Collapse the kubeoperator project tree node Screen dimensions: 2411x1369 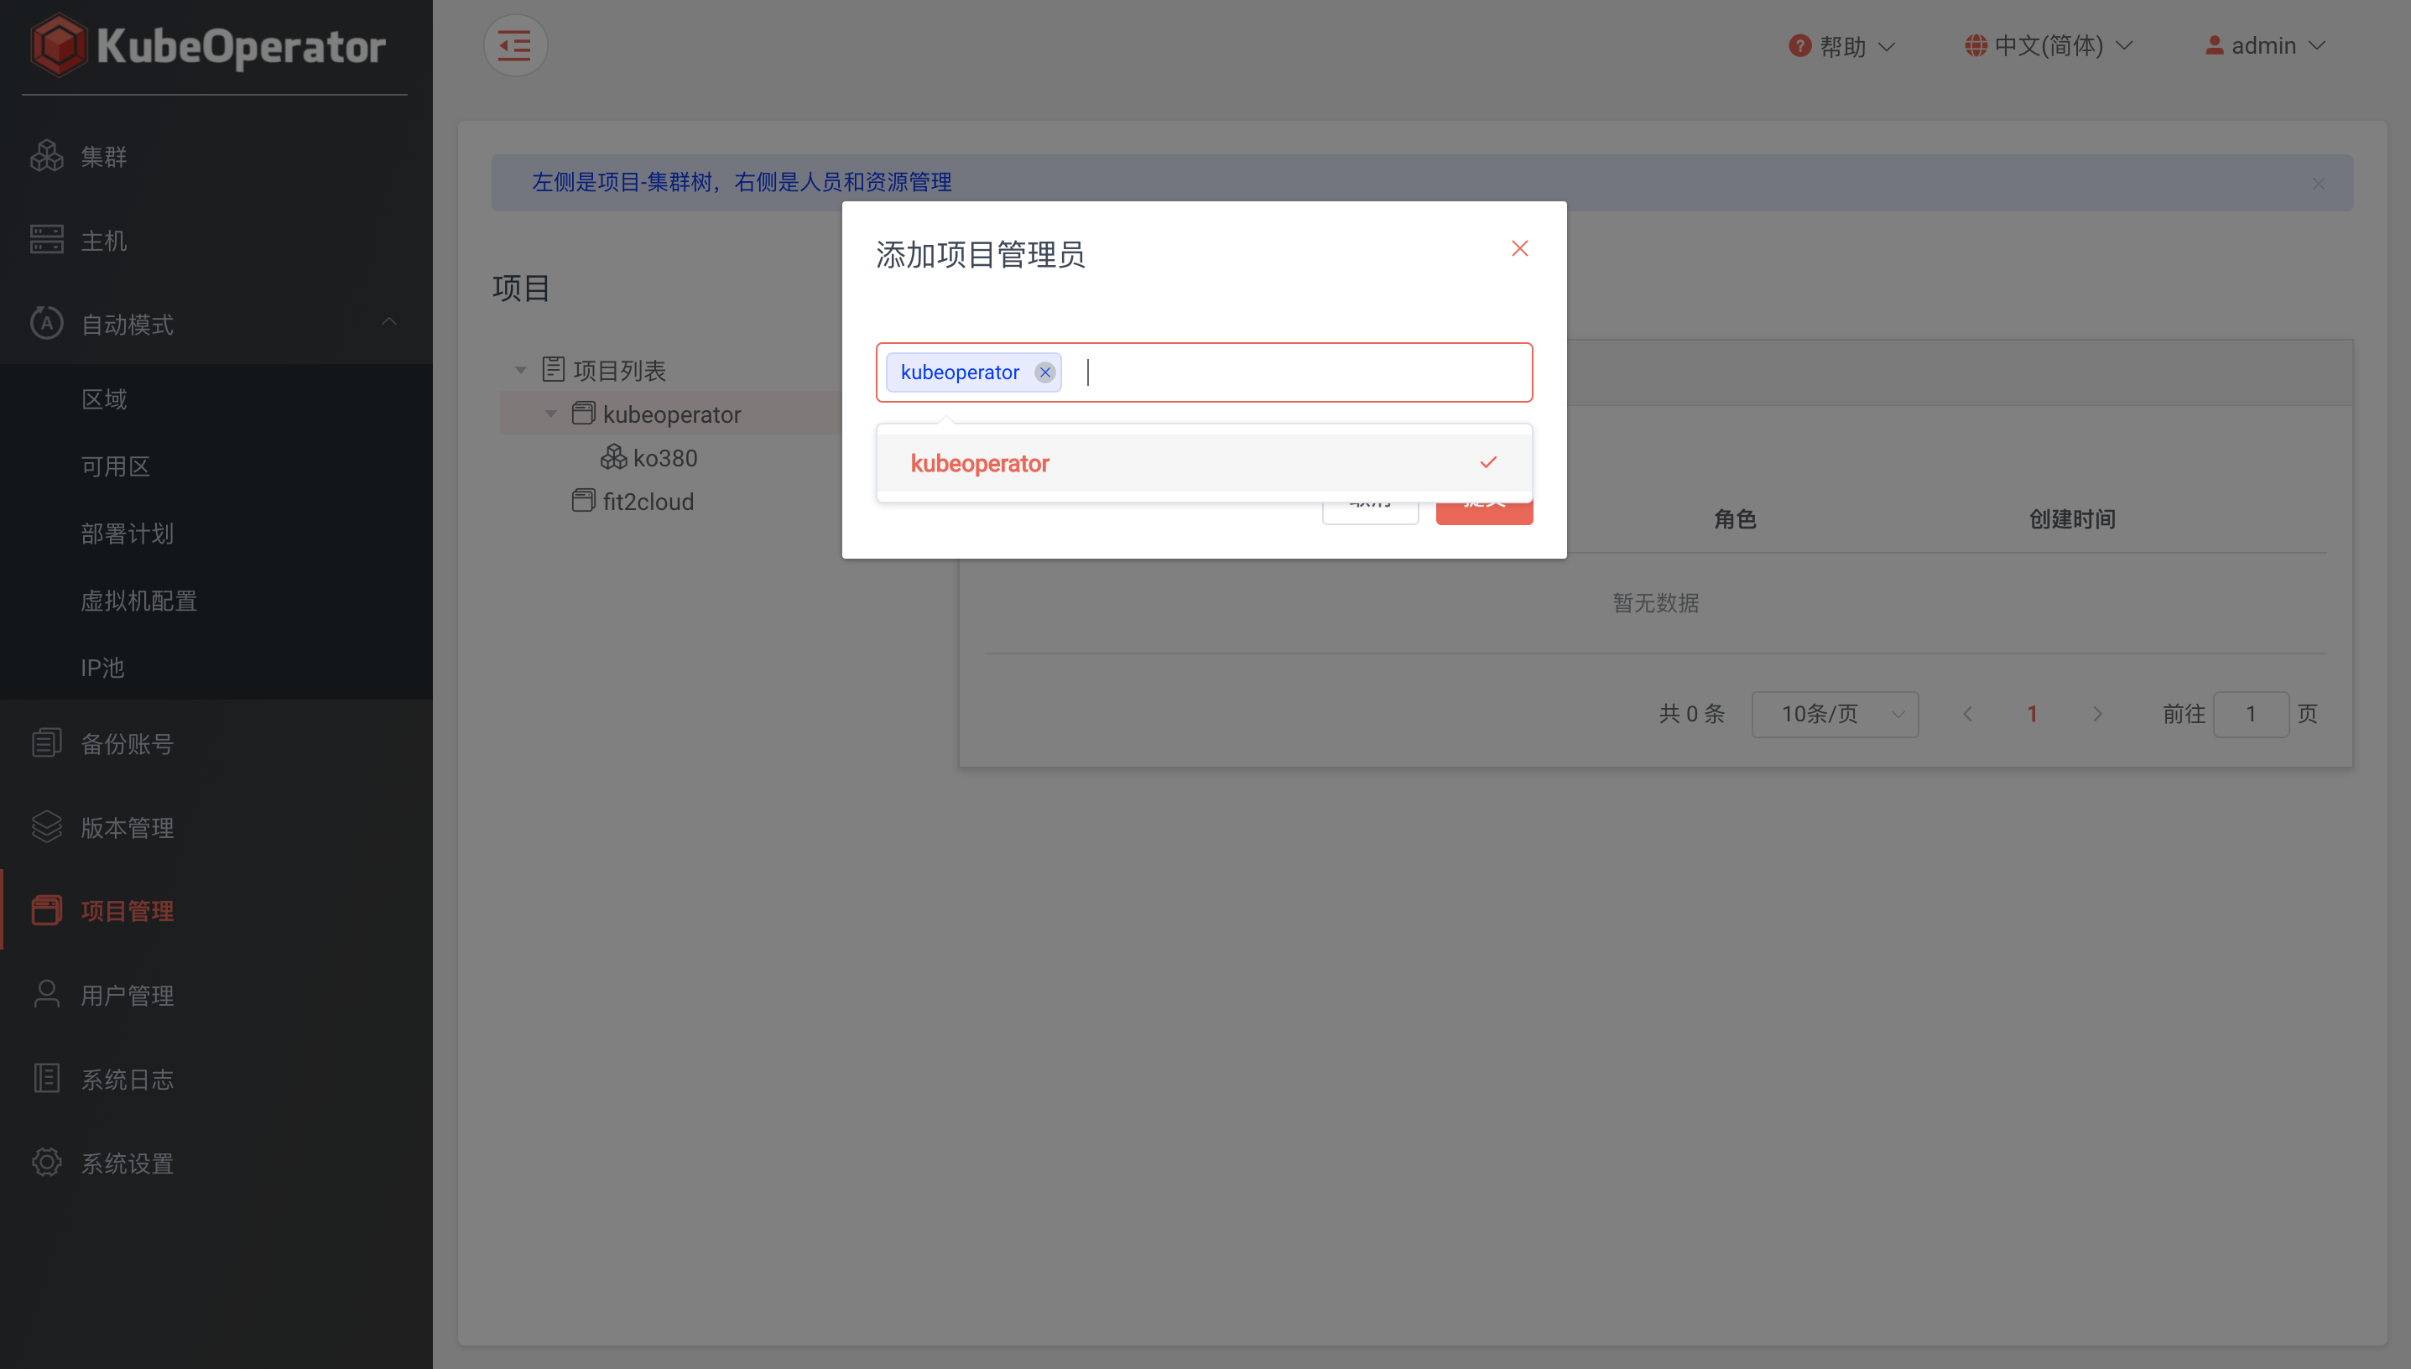point(551,414)
